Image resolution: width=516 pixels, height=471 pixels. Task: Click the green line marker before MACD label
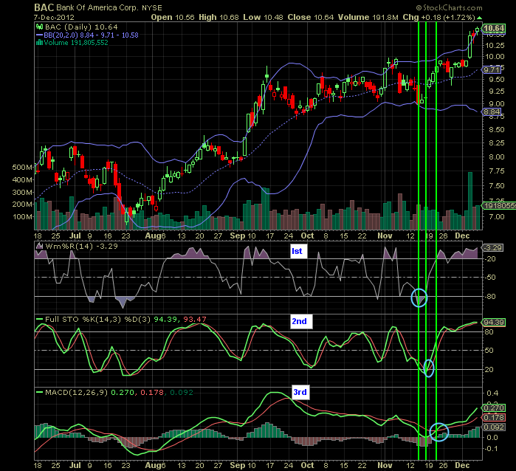click(39, 392)
